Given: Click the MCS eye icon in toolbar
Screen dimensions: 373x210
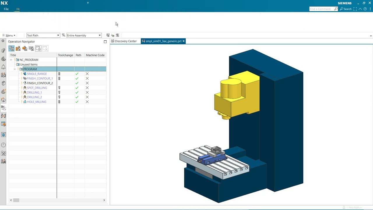Looking at the screenshot, I should coord(108,35).
